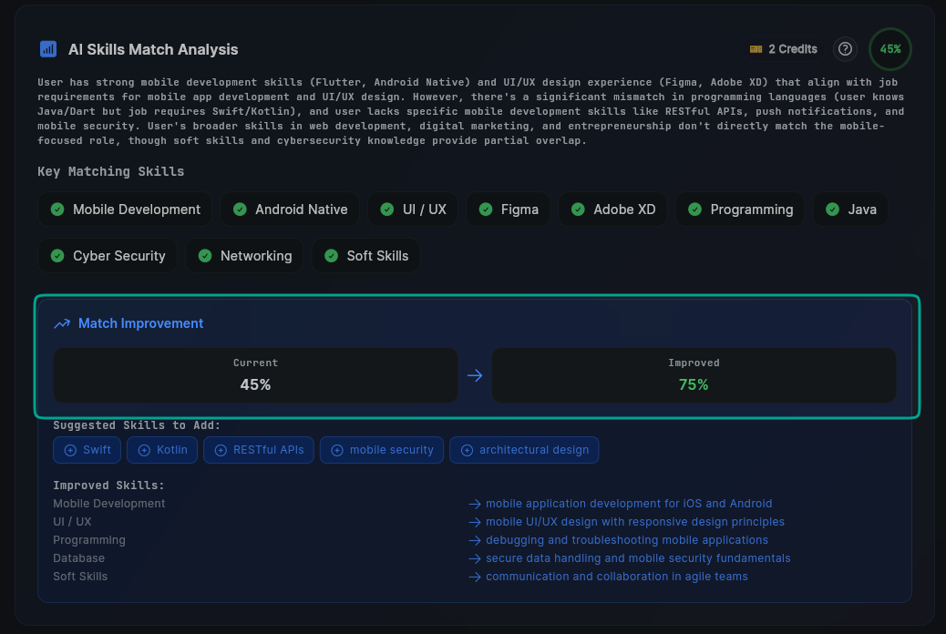This screenshot has height=634, width=946.
Task: Click the arrow icon beside the agile teams link
Action: tap(474, 576)
